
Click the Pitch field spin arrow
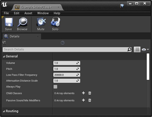(78, 69)
